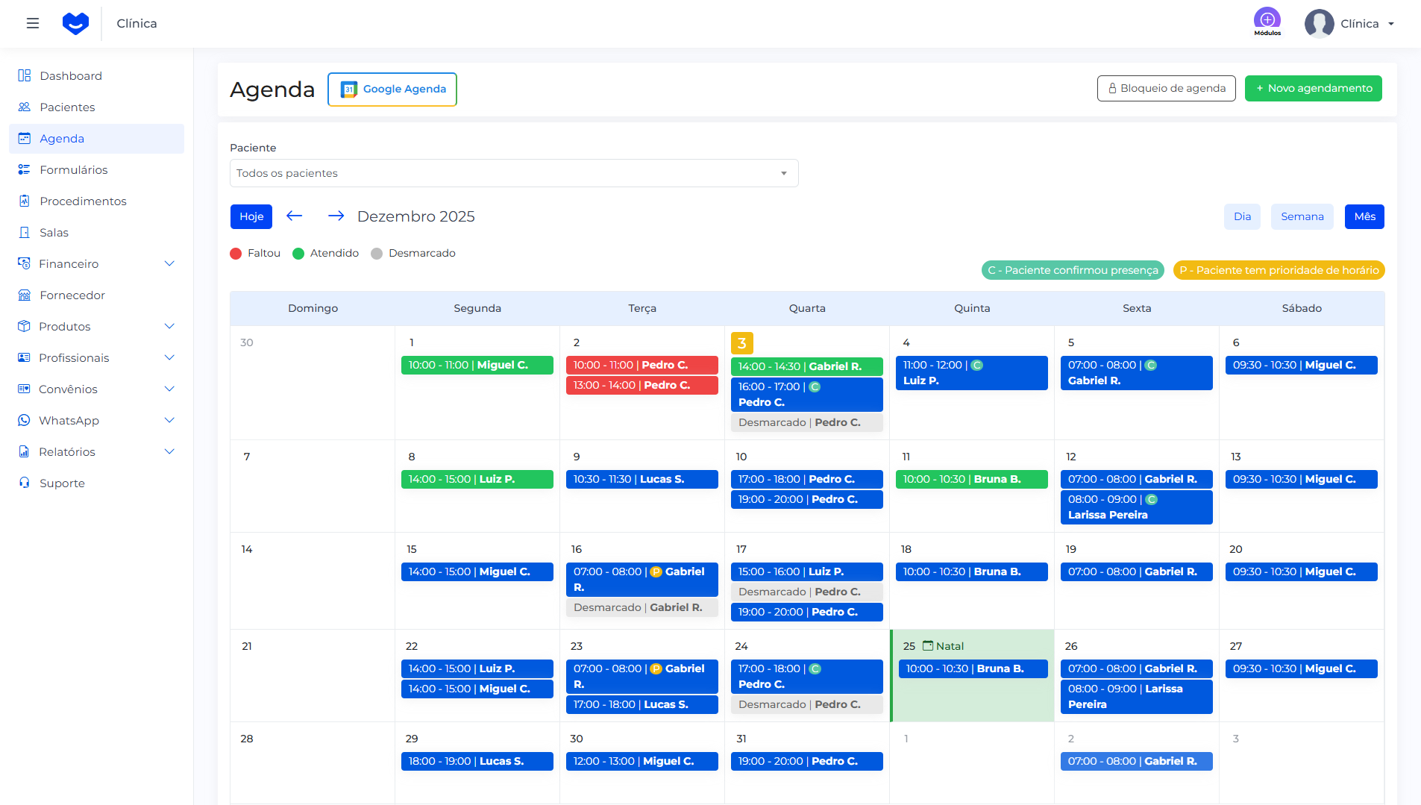
Task: Switch to Semana view
Action: tap(1302, 217)
